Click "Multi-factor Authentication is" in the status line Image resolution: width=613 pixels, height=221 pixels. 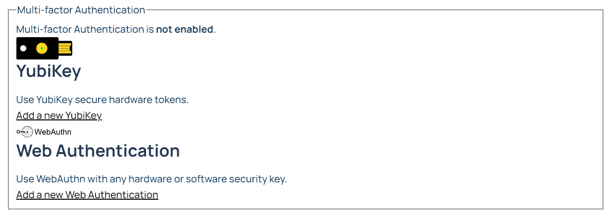pyautogui.click(x=85, y=29)
